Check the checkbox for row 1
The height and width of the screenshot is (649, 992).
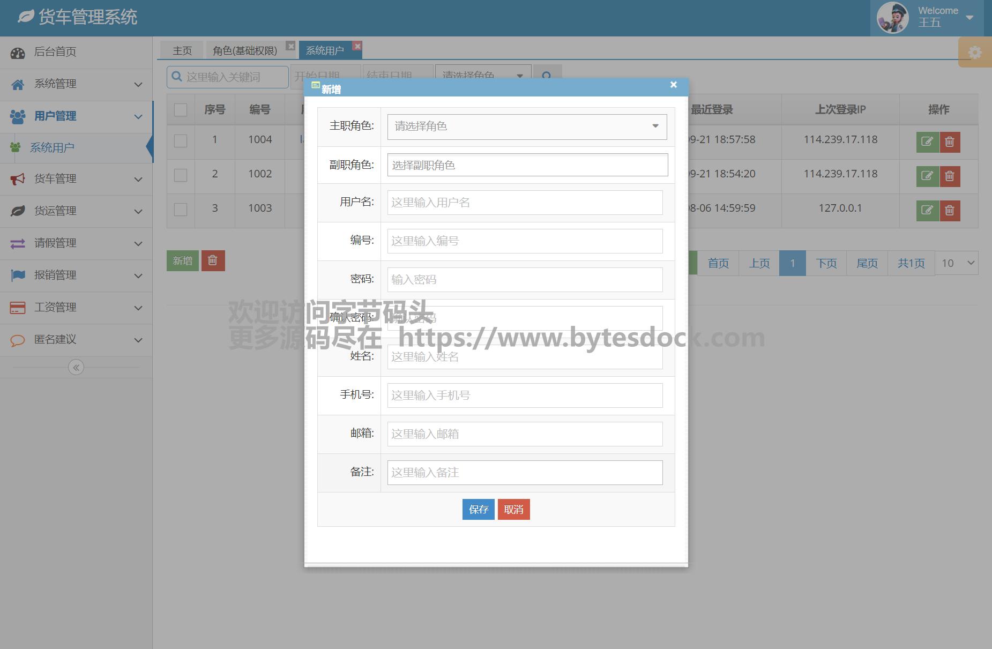point(181,140)
